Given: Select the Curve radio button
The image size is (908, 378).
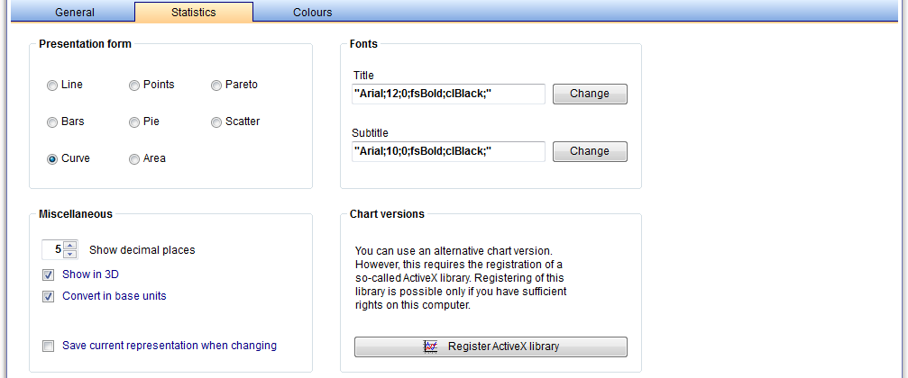Looking at the screenshot, I should pos(52,159).
